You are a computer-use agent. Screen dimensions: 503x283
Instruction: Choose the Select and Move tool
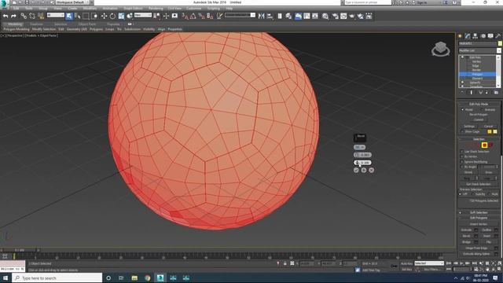(104, 16)
